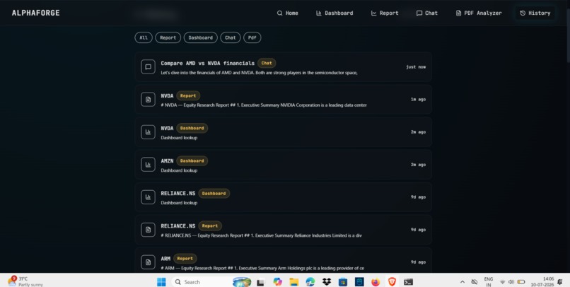Click chart icon of RELIANCE.NS Dashboard entry
570x287 pixels.
click(x=148, y=197)
